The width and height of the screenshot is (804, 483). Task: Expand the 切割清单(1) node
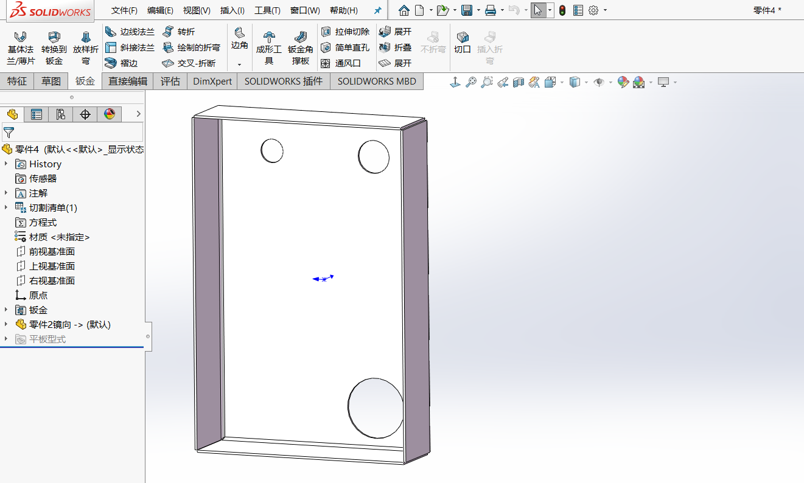click(6, 207)
